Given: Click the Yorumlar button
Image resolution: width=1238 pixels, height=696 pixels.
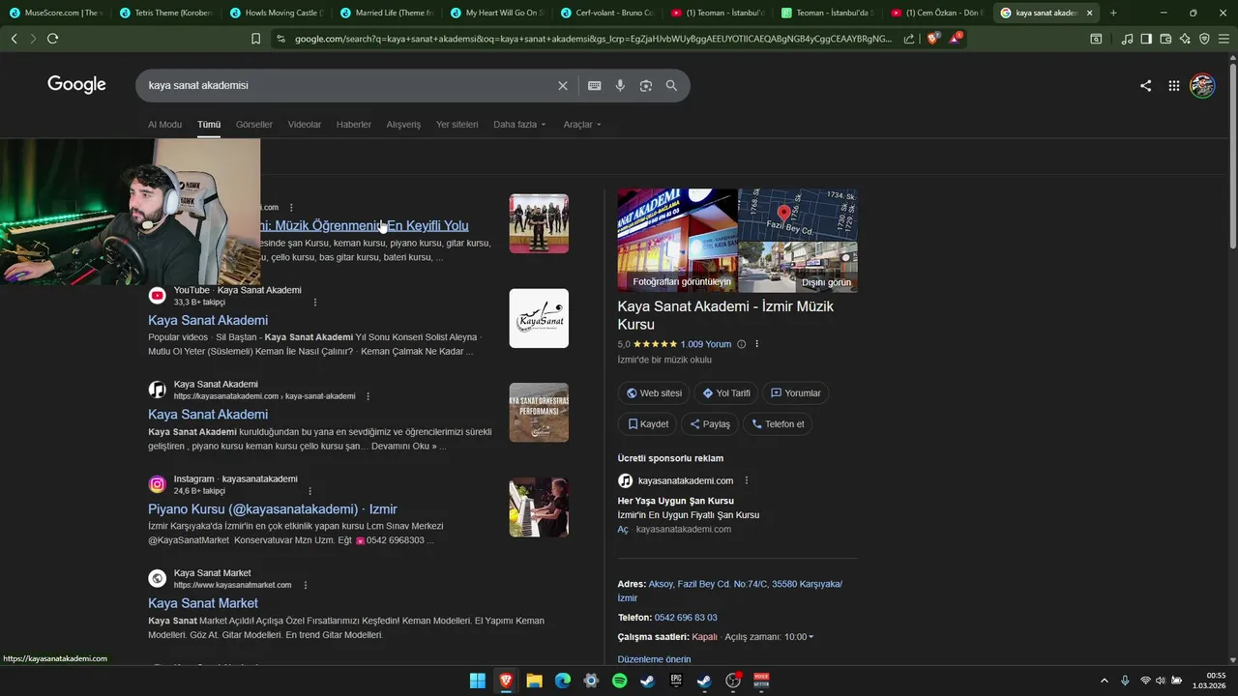Looking at the screenshot, I should [x=795, y=393].
